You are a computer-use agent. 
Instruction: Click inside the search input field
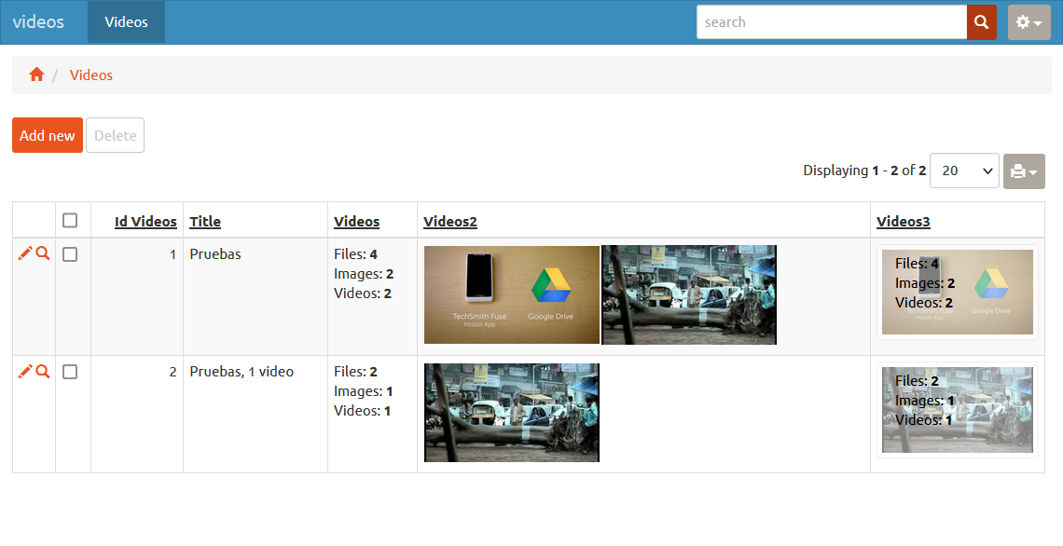coord(830,21)
